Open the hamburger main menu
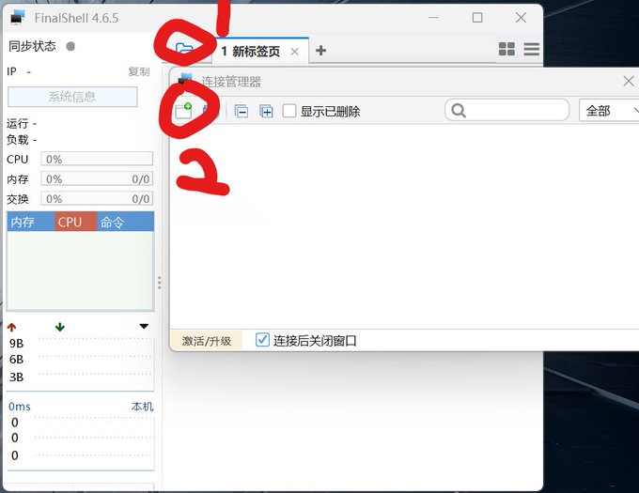 click(x=532, y=49)
